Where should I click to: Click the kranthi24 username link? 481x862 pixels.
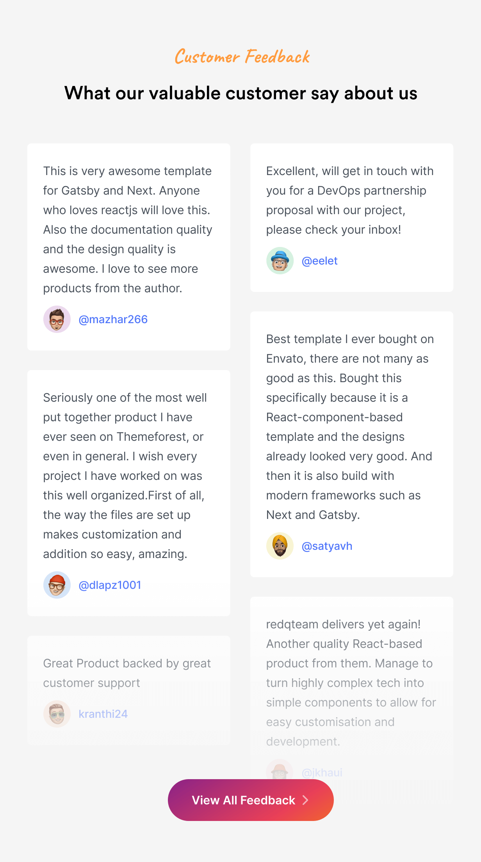click(x=103, y=714)
